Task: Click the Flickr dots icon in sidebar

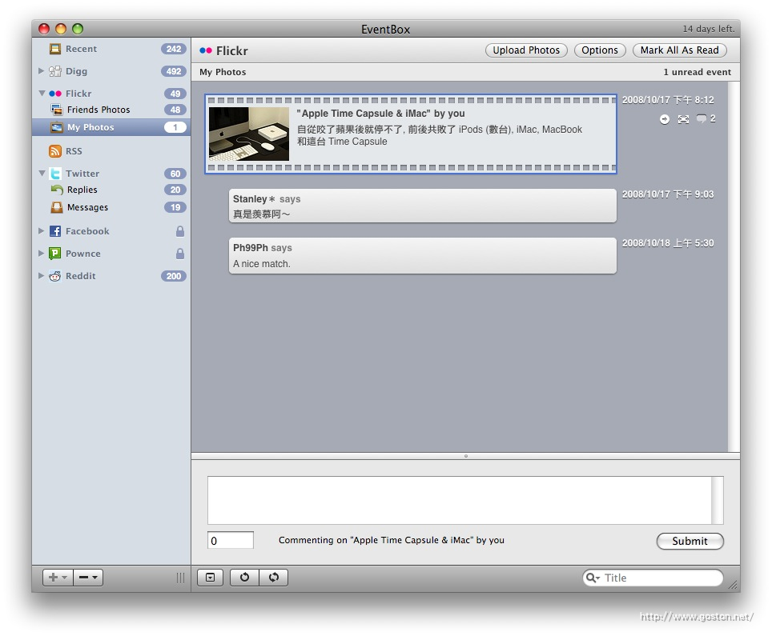Action: (55, 94)
